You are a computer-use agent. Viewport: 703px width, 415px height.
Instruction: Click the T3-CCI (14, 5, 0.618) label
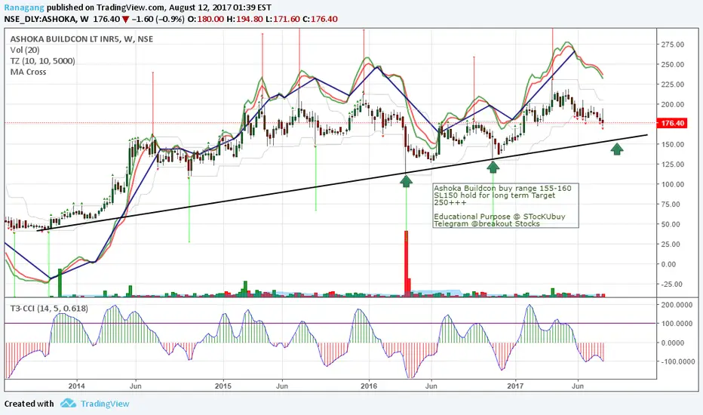point(49,309)
